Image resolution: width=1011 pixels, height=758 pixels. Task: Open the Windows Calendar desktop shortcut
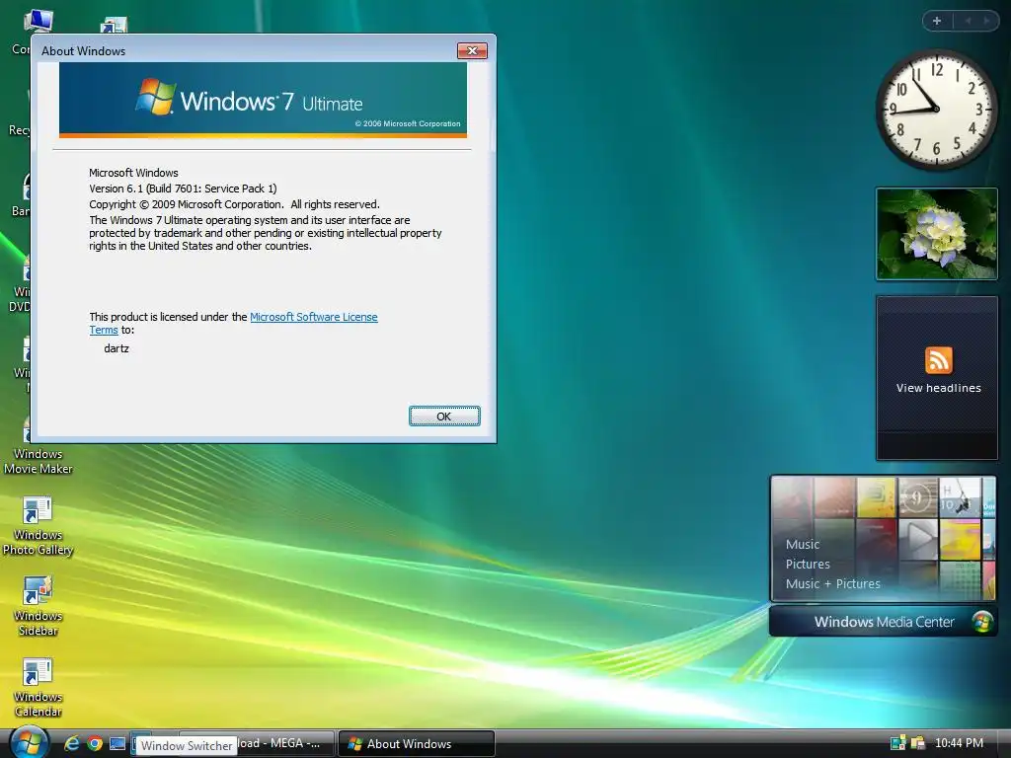click(38, 688)
